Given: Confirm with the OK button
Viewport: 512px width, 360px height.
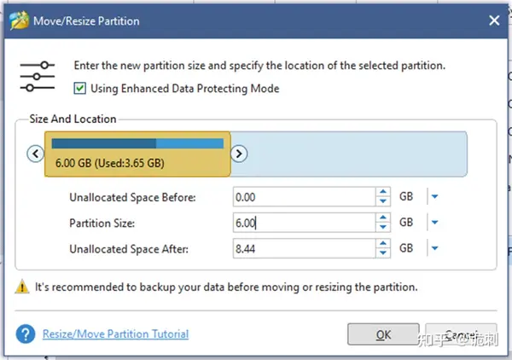Looking at the screenshot, I should coord(383,334).
